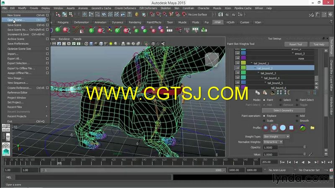335x188 pixels.
Task: Click the value color picker eyedropper icon
Action: click(310, 154)
